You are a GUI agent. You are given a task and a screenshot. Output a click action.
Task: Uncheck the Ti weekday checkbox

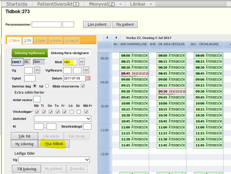[x=44, y=112]
